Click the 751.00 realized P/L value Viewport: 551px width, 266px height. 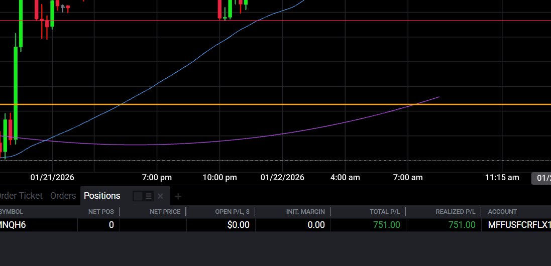coord(462,224)
